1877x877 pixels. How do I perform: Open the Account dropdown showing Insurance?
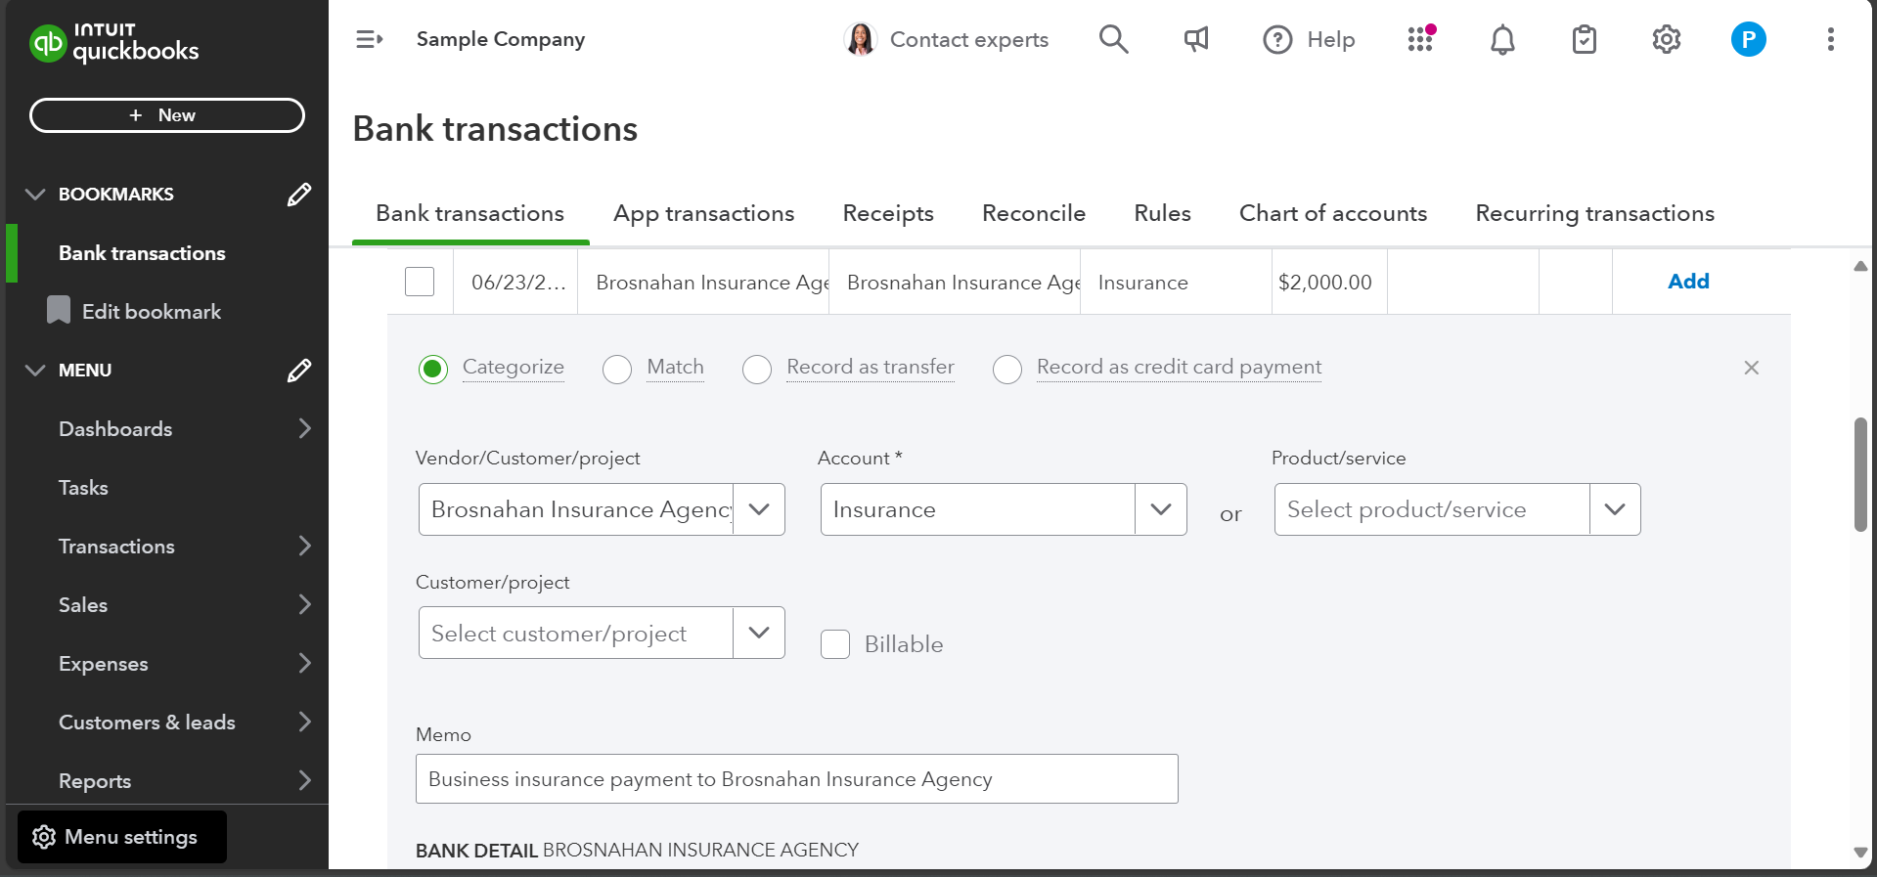coord(1160,509)
